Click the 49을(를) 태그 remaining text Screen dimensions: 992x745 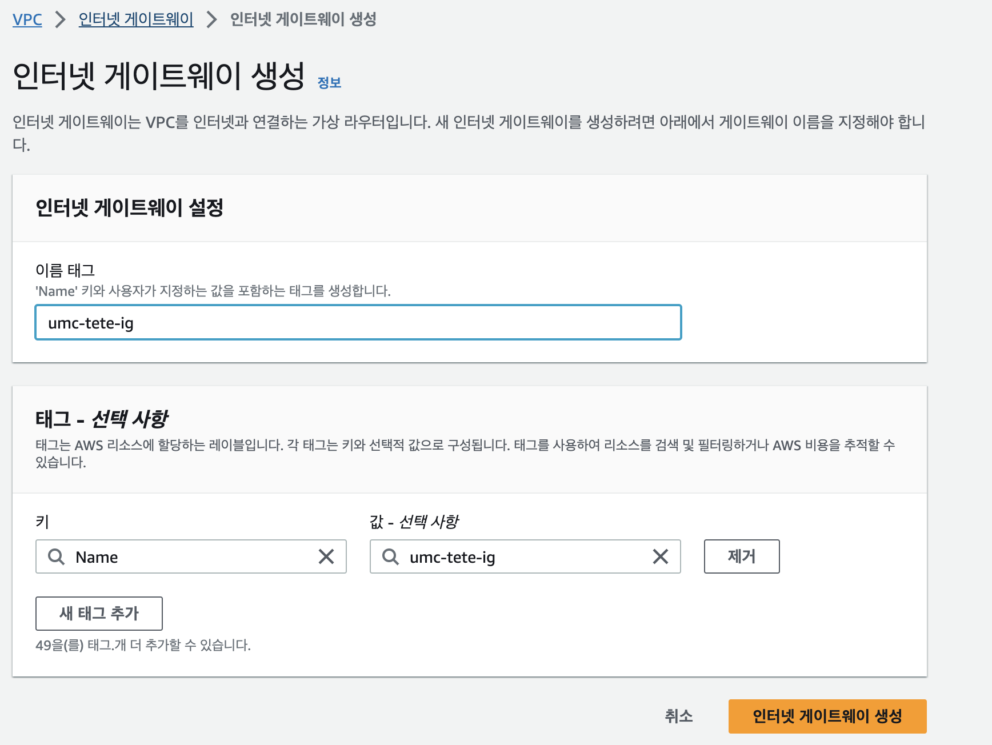click(143, 645)
